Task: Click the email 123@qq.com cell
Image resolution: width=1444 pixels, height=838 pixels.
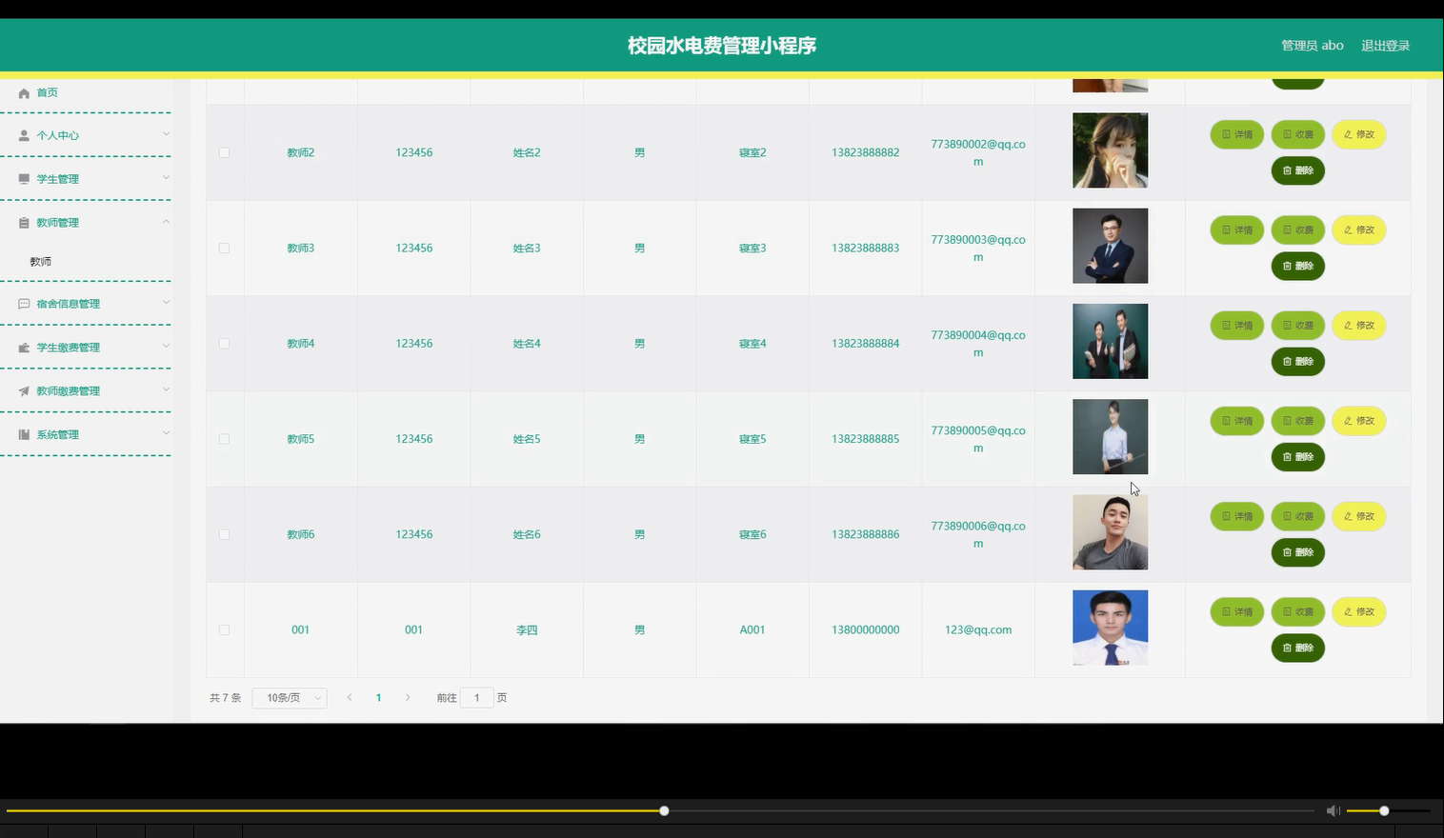Action: click(978, 629)
